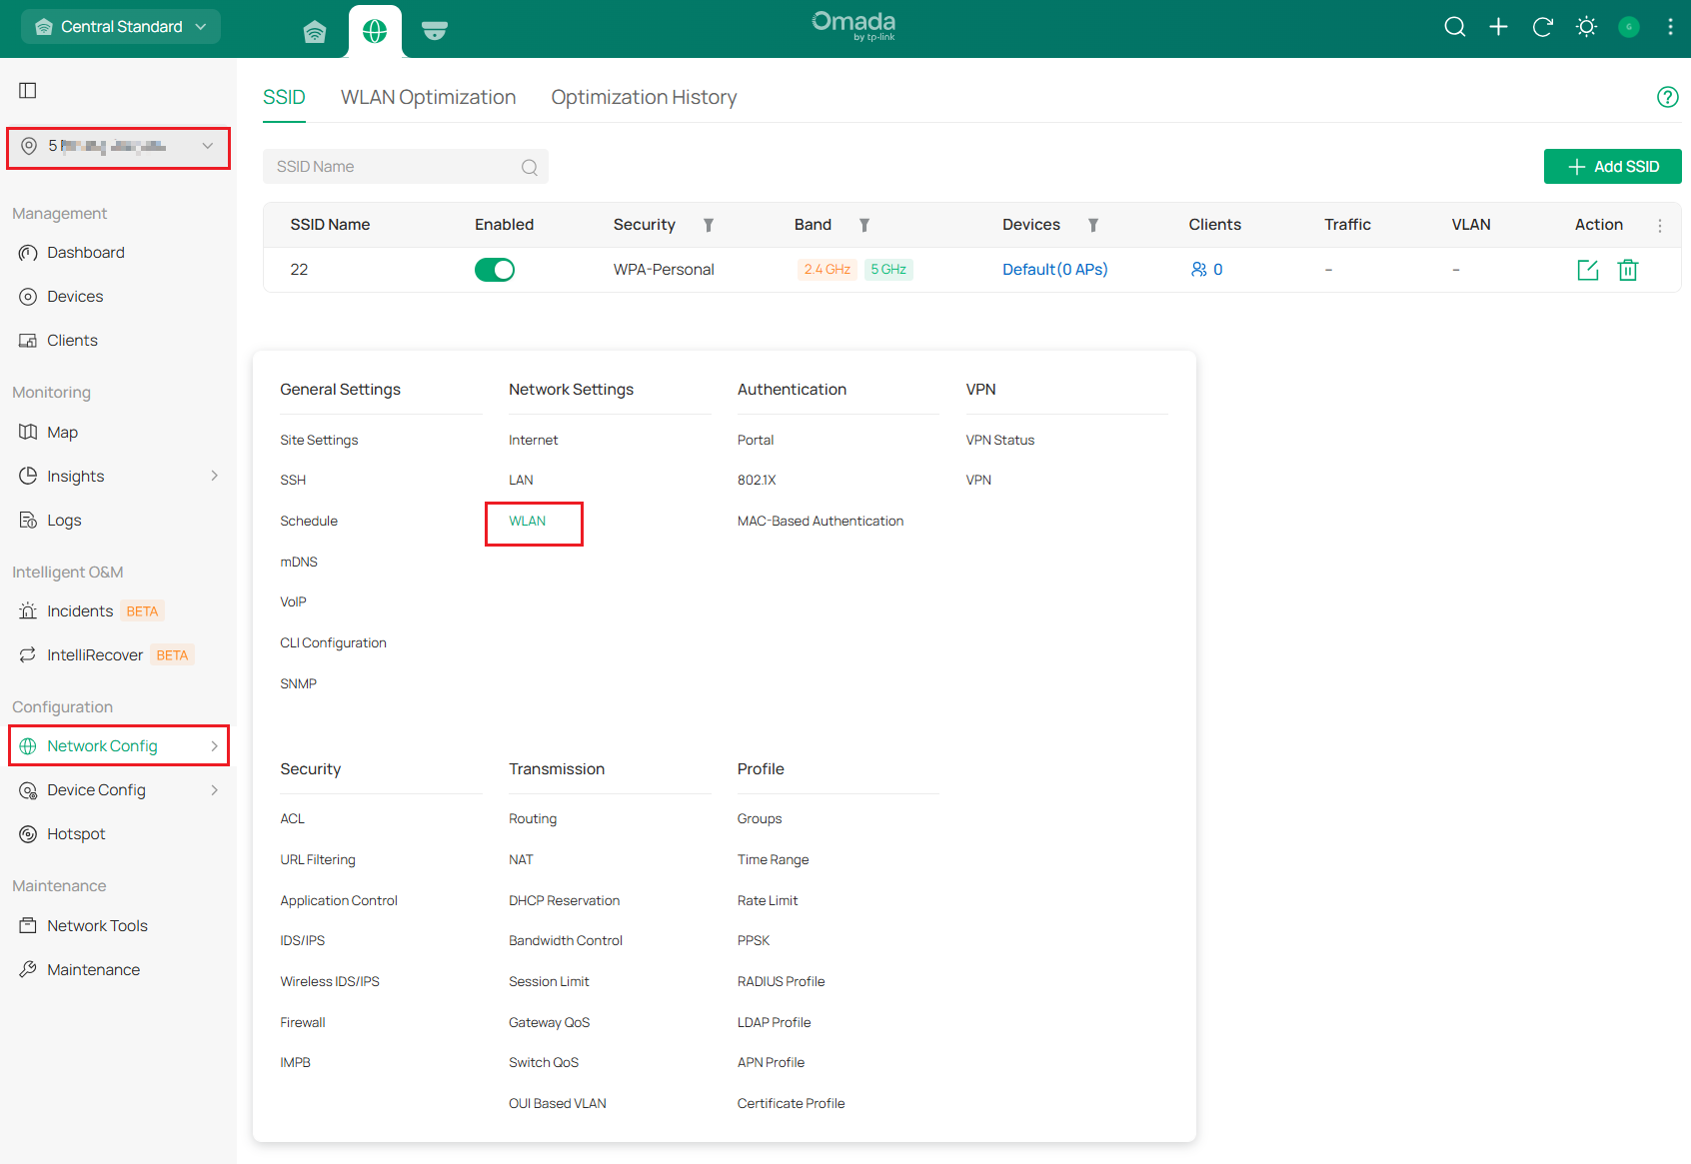Focus the SSID Name search field
Image resolution: width=1691 pixels, height=1164 pixels.
click(x=406, y=167)
